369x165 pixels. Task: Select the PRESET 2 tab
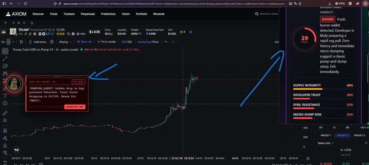[x=343, y=135]
